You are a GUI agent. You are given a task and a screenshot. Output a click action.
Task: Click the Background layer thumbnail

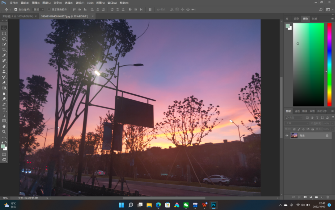tap(294, 135)
